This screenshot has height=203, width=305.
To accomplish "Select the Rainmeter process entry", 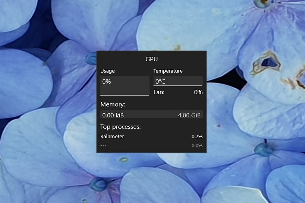I will 112,137.
